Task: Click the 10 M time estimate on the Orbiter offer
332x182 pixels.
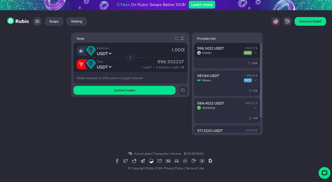Action: coord(253,63)
